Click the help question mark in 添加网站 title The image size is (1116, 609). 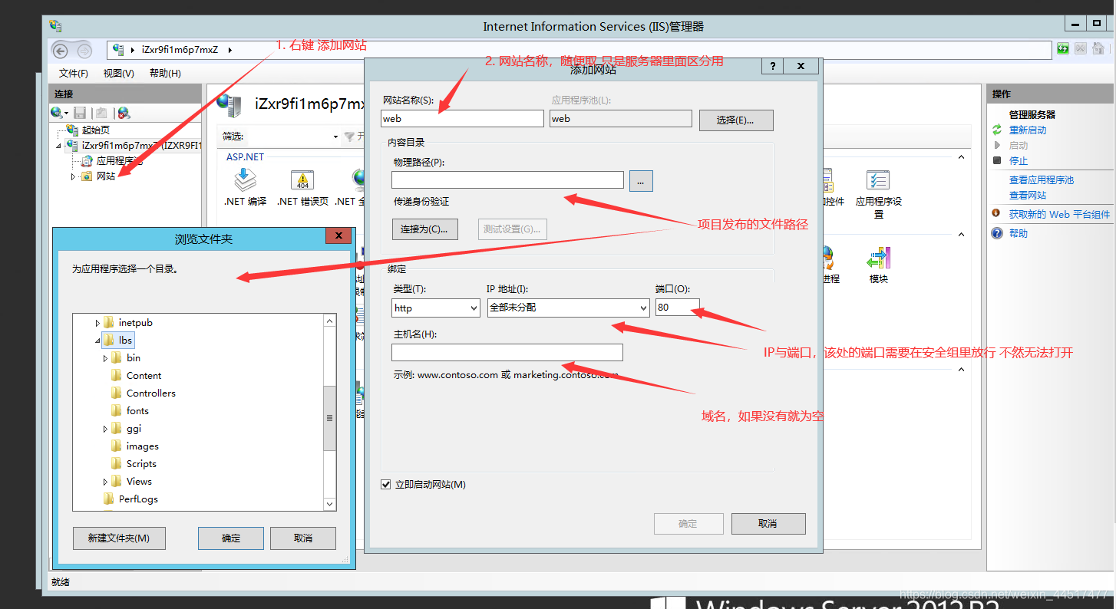[772, 66]
